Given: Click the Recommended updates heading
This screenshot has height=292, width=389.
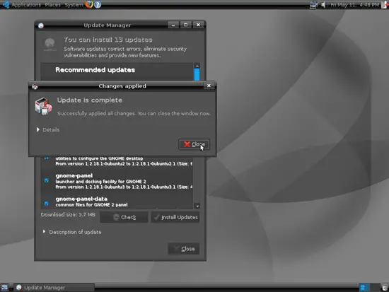Looking at the screenshot, I should click(95, 70).
